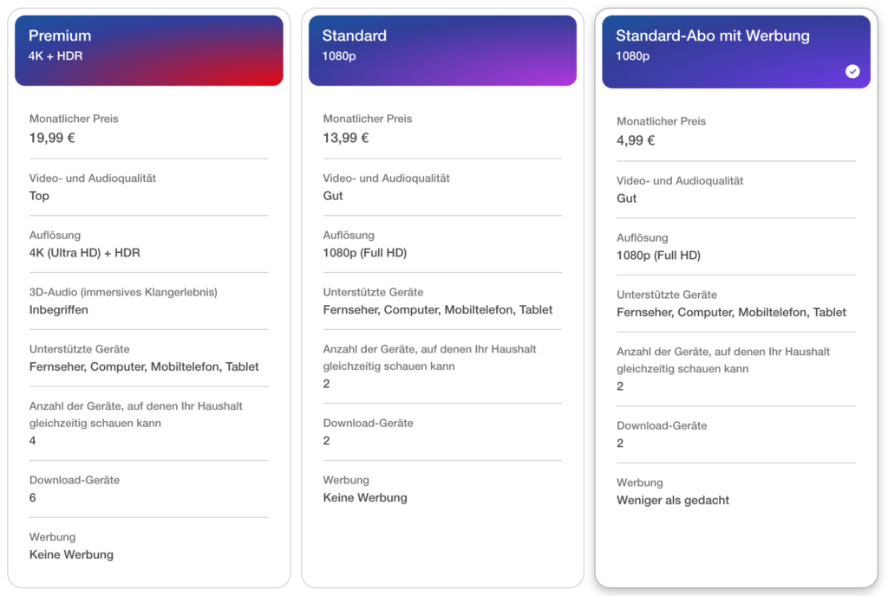Viewport: 888px width, 596px height.
Task: Click the ad-supported price 4,99 €
Action: coord(636,140)
